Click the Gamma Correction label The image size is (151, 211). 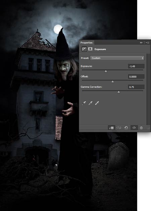coord(91,87)
